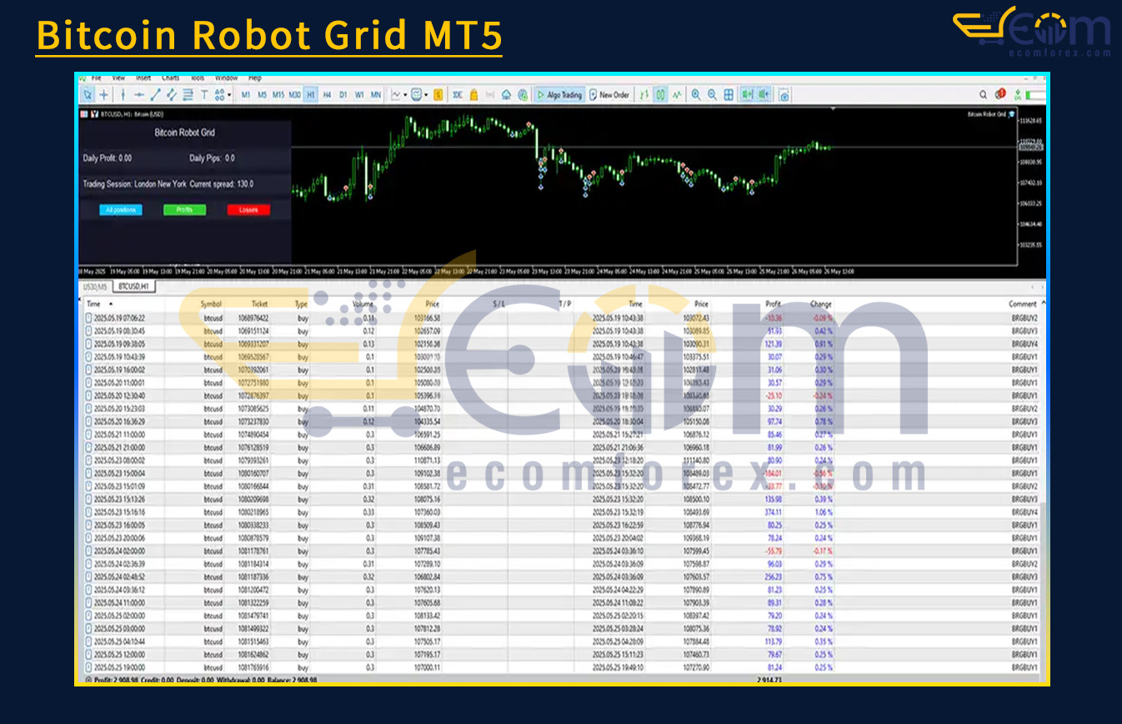Switch chart to D1 timeframe
The width and height of the screenshot is (1122, 724).
tap(343, 95)
